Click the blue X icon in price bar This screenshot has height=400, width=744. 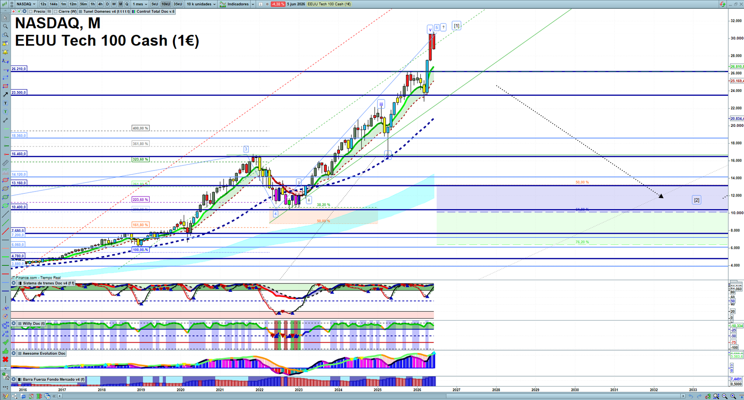[x=25, y=11]
